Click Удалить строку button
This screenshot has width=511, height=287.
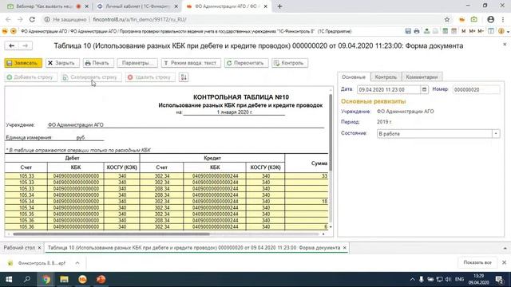coord(150,77)
